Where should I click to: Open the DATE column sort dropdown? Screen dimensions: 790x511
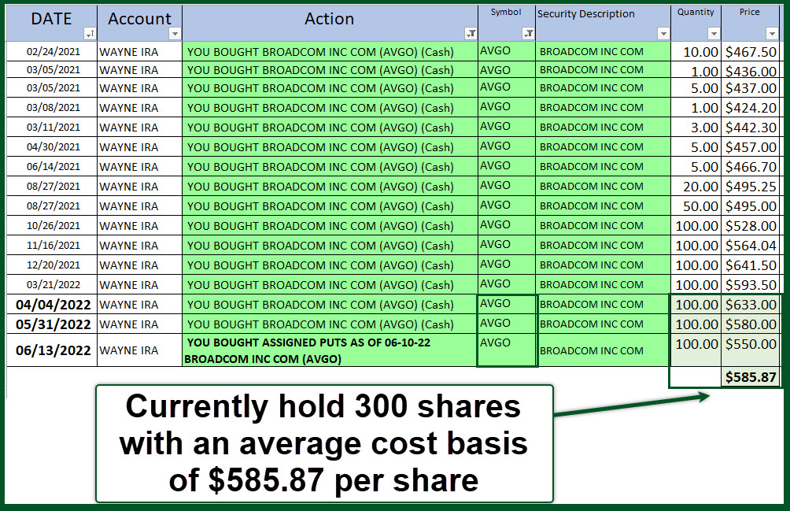pyautogui.click(x=89, y=34)
